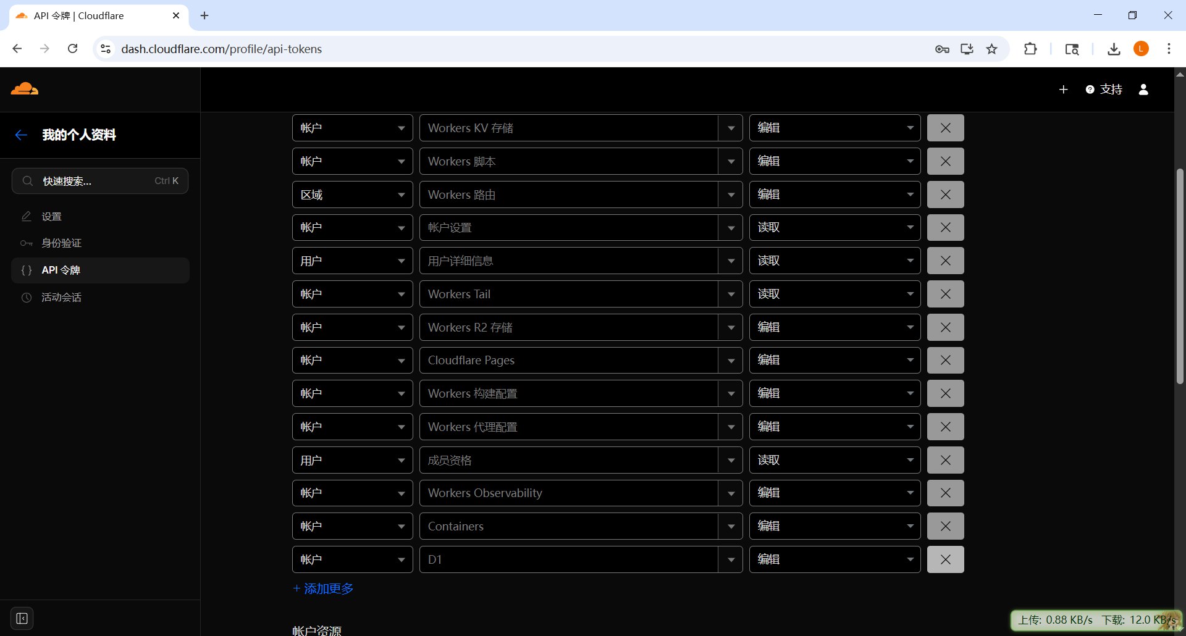1186x636 pixels.
Task: Click the browser address bar URL
Action: point(221,49)
